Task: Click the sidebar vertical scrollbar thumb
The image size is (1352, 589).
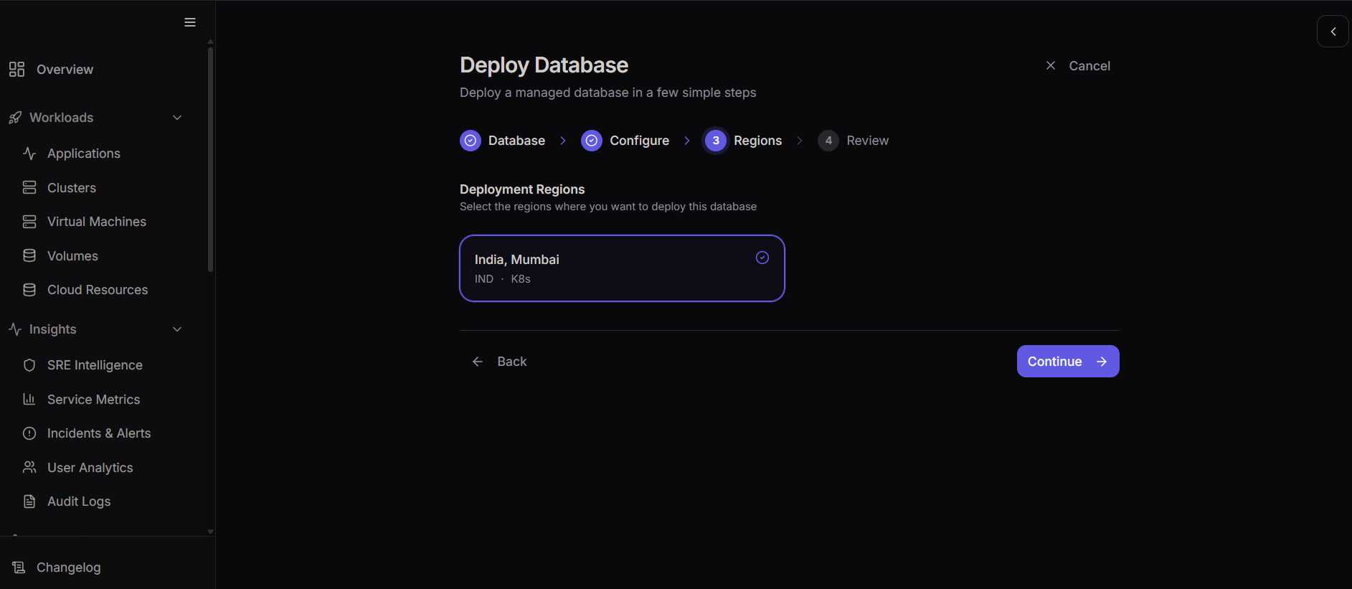Action: [x=210, y=159]
